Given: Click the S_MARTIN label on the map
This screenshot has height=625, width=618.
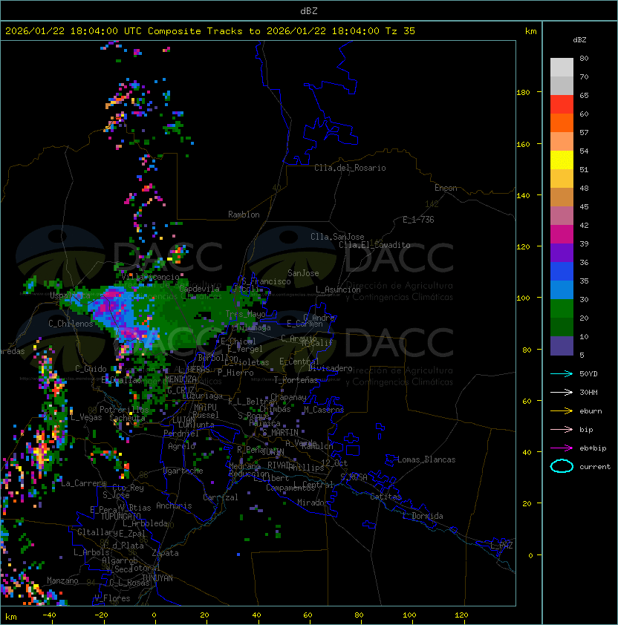Looking at the screenshot, I should point(281,433).
